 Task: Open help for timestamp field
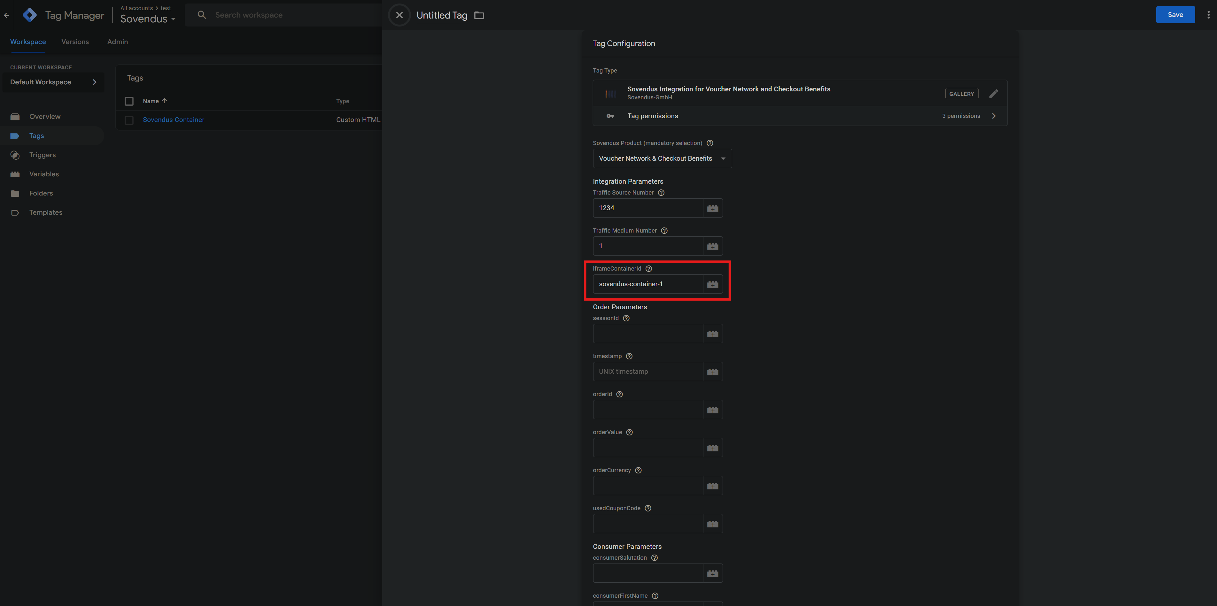[629, 356]
